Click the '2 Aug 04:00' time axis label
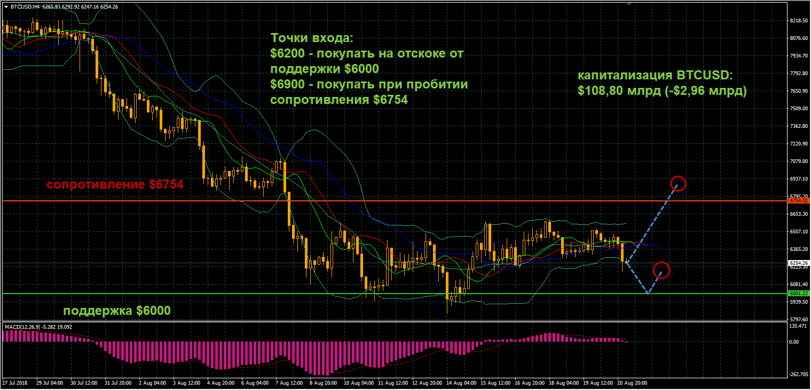This screenshot has height=390, width=811. 152,383
